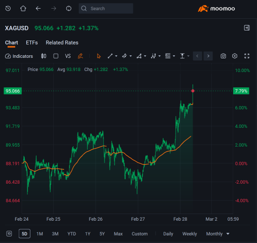Open the Indicators menu
Image resolution: width=257 pixels, height=243 pixels.
point(19,56)
